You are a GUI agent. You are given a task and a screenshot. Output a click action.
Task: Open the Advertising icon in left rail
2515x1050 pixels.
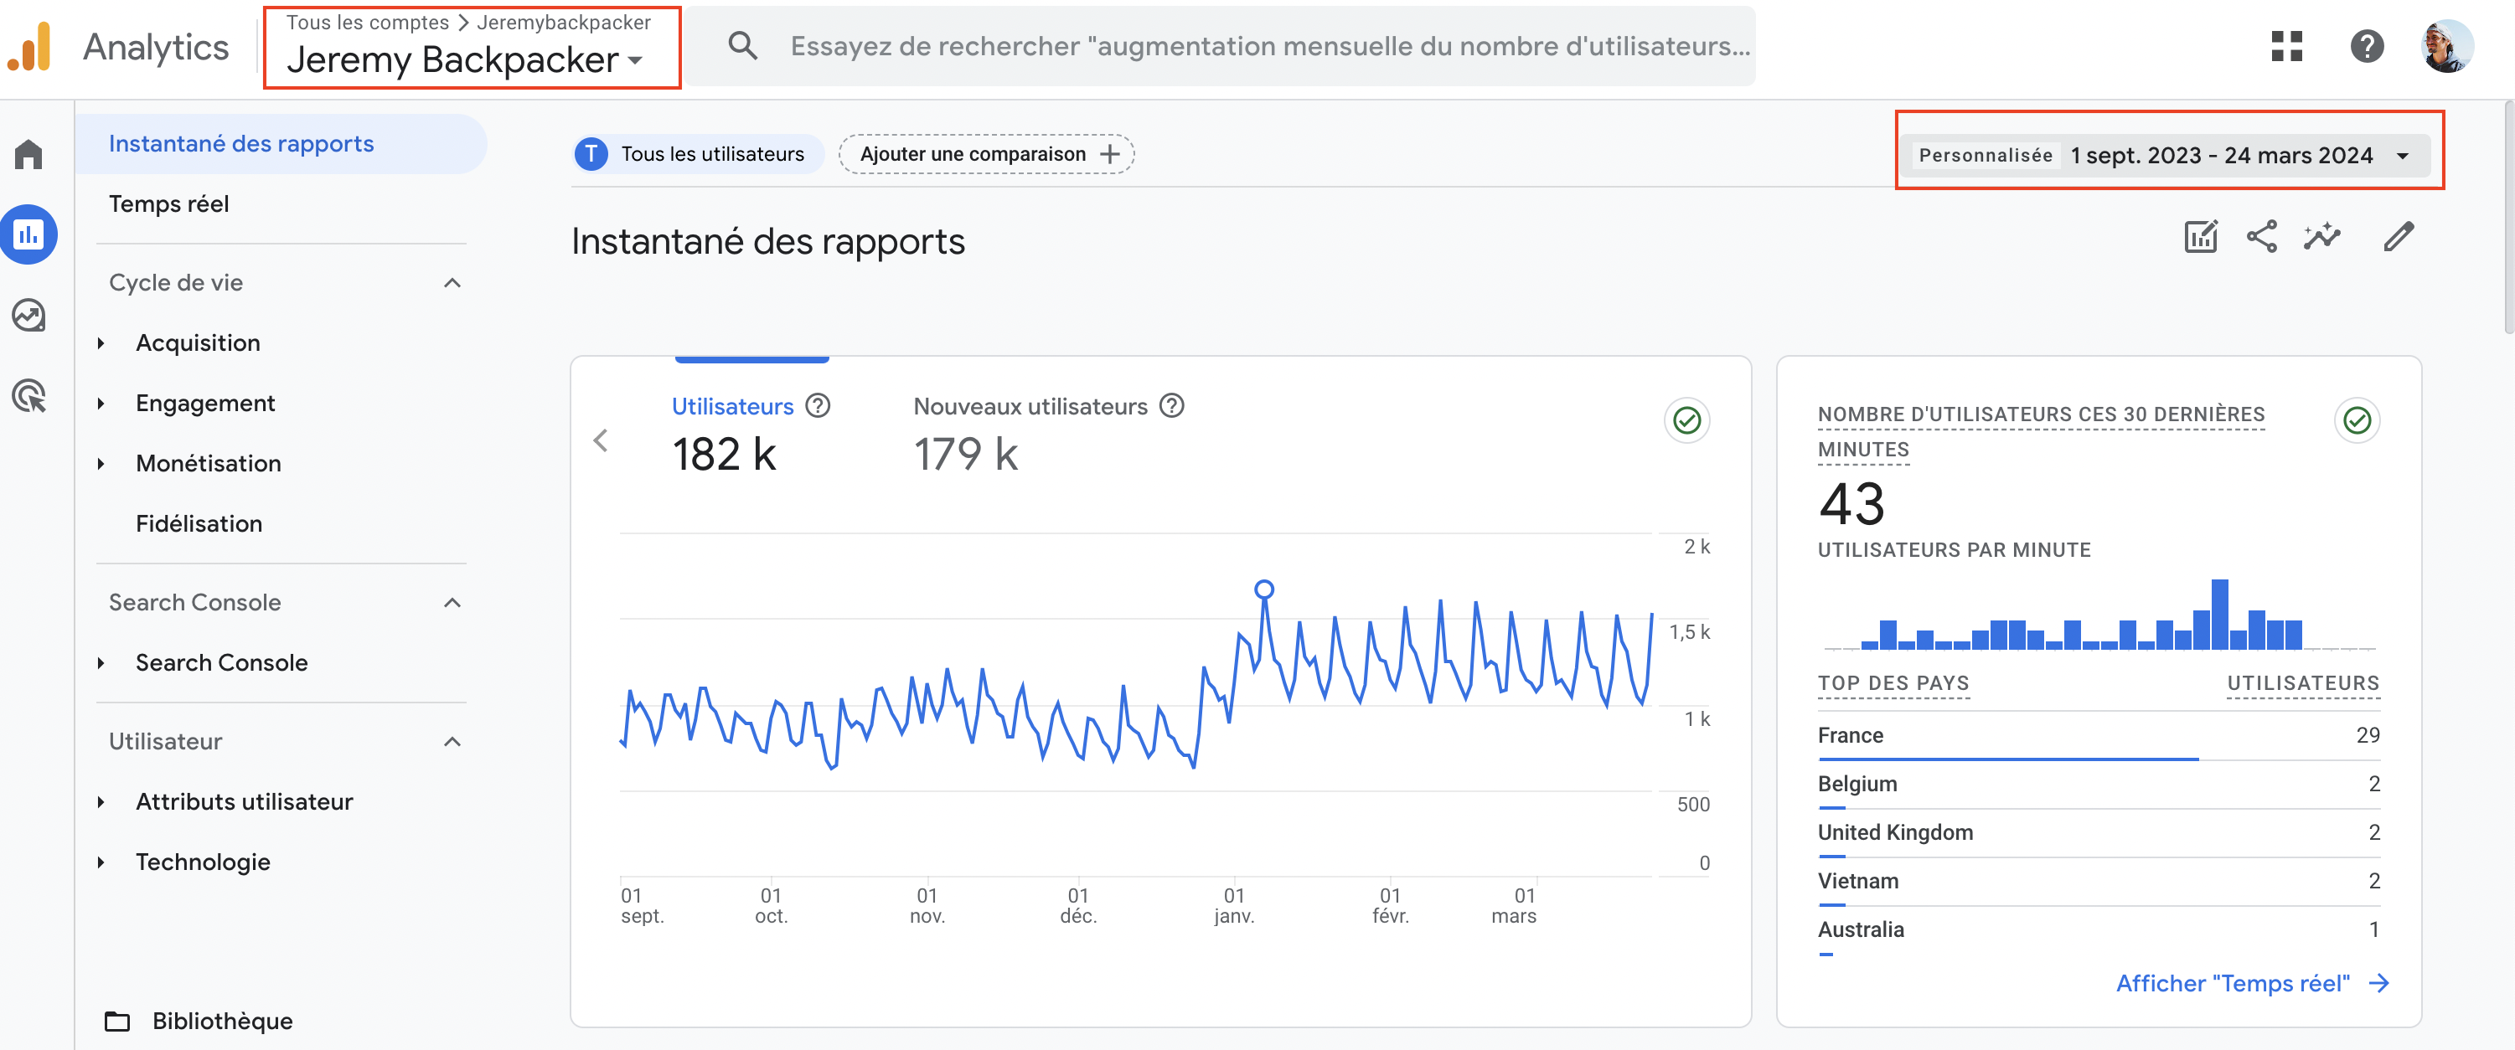pos(28,395)
